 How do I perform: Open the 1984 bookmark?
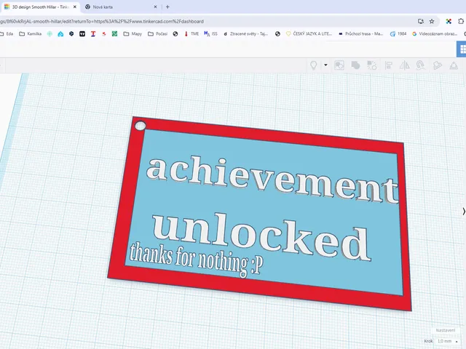tap(398, 34)
